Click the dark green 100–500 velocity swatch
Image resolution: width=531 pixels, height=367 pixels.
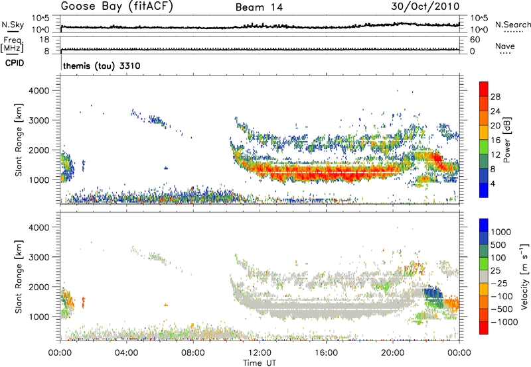tap(484, 251)
